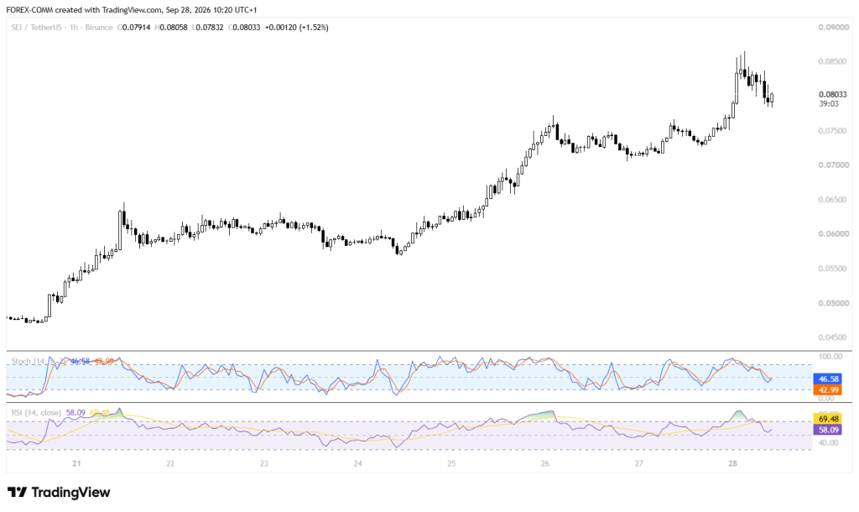Click the 100.00 Stoch scale label
The height and width of the screenshot is (512, 859).
830,357
